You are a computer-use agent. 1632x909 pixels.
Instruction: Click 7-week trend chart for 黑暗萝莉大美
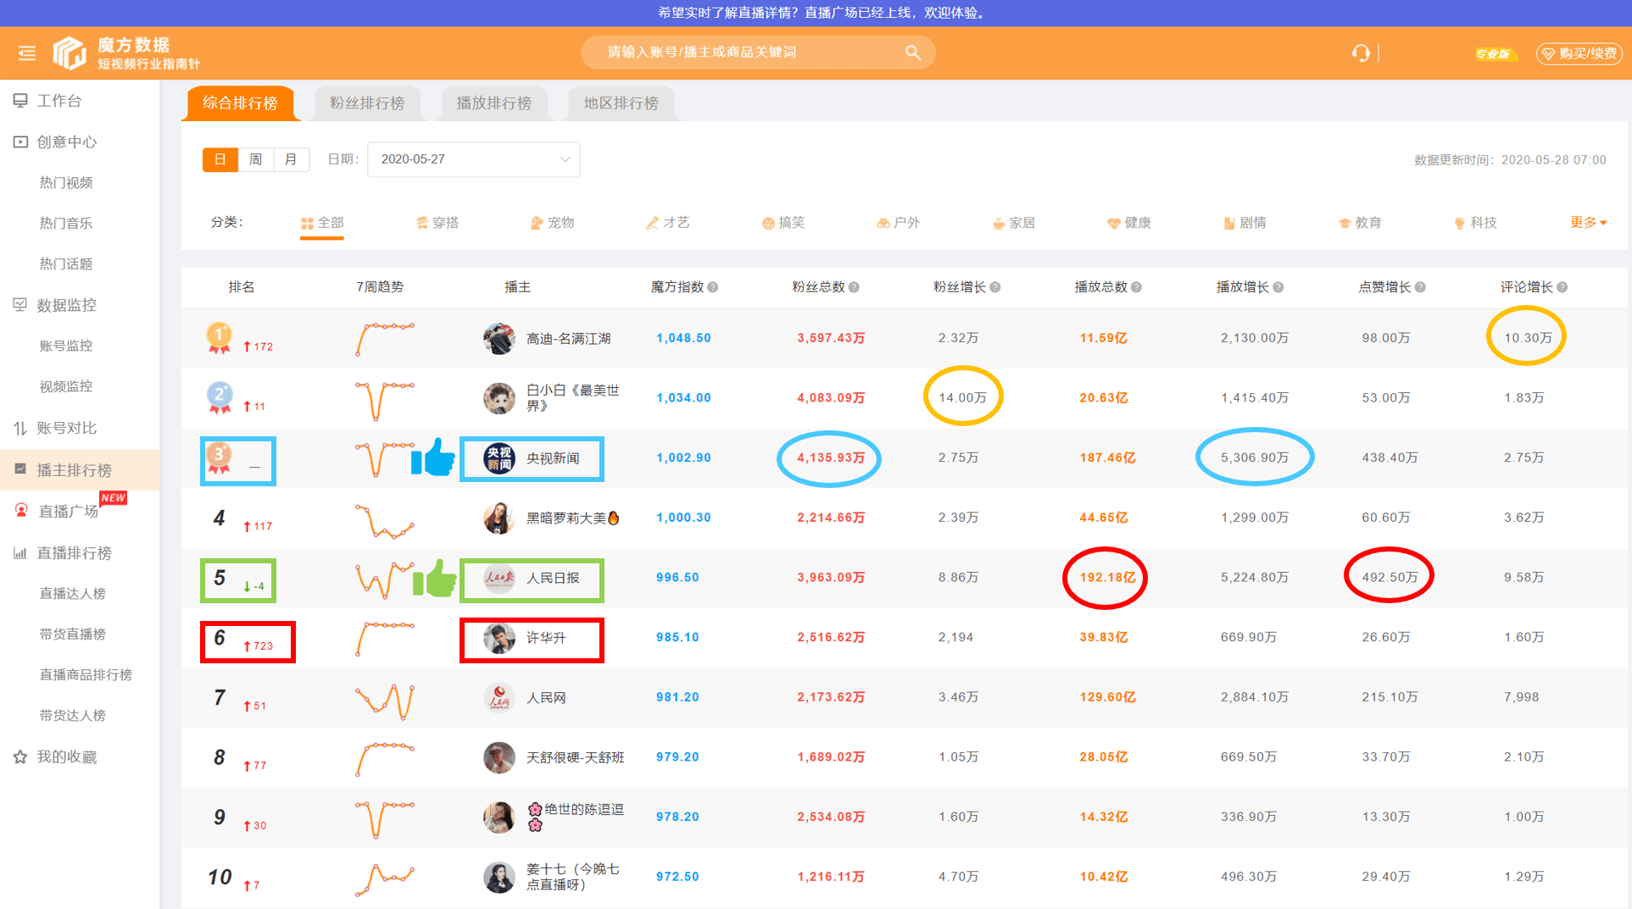385,520
